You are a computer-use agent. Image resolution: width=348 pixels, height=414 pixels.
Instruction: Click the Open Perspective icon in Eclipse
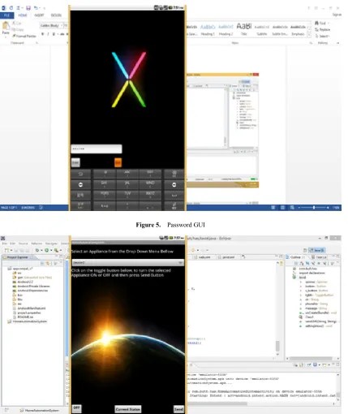coord(305,250)
